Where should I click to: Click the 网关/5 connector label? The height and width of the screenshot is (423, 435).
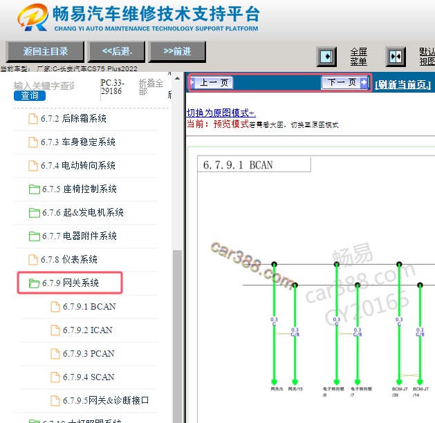click(x=277, y=389)
